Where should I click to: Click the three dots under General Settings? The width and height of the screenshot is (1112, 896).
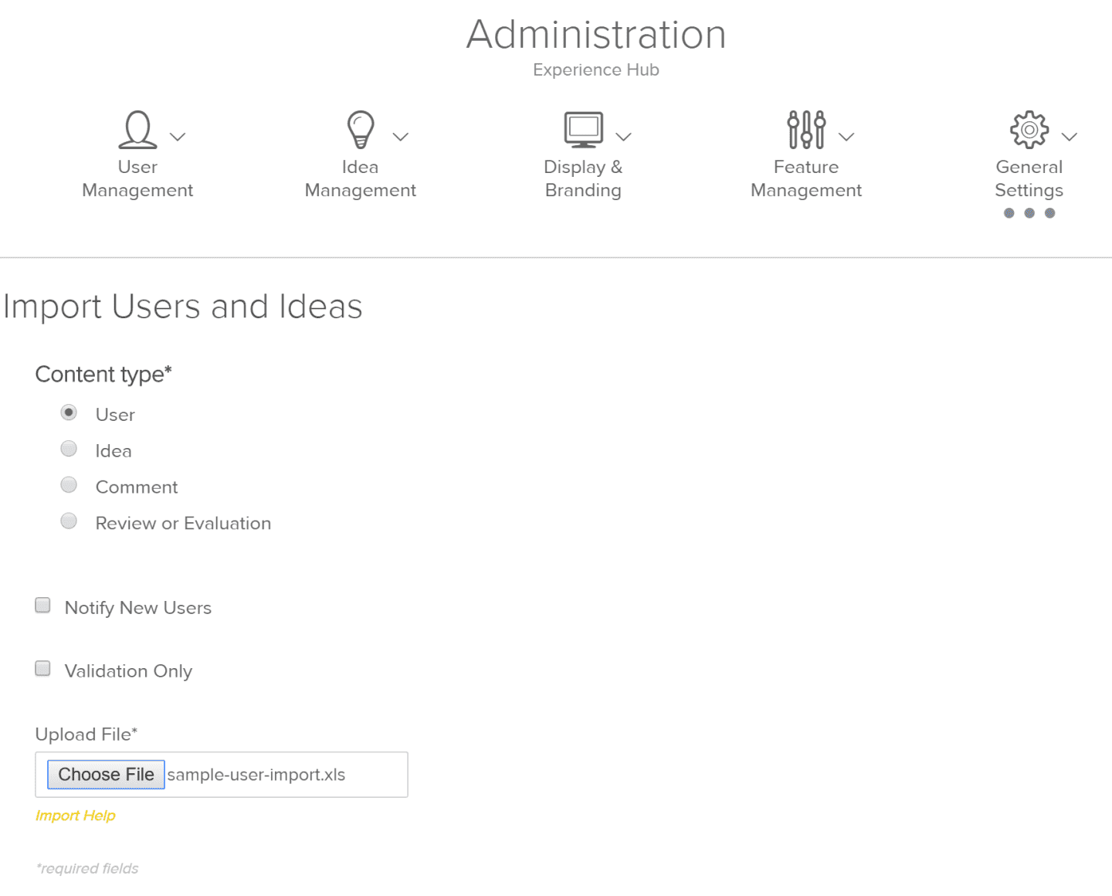[1029, 213]
